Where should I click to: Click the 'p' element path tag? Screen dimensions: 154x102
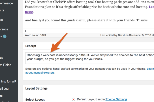coord(26,31)
